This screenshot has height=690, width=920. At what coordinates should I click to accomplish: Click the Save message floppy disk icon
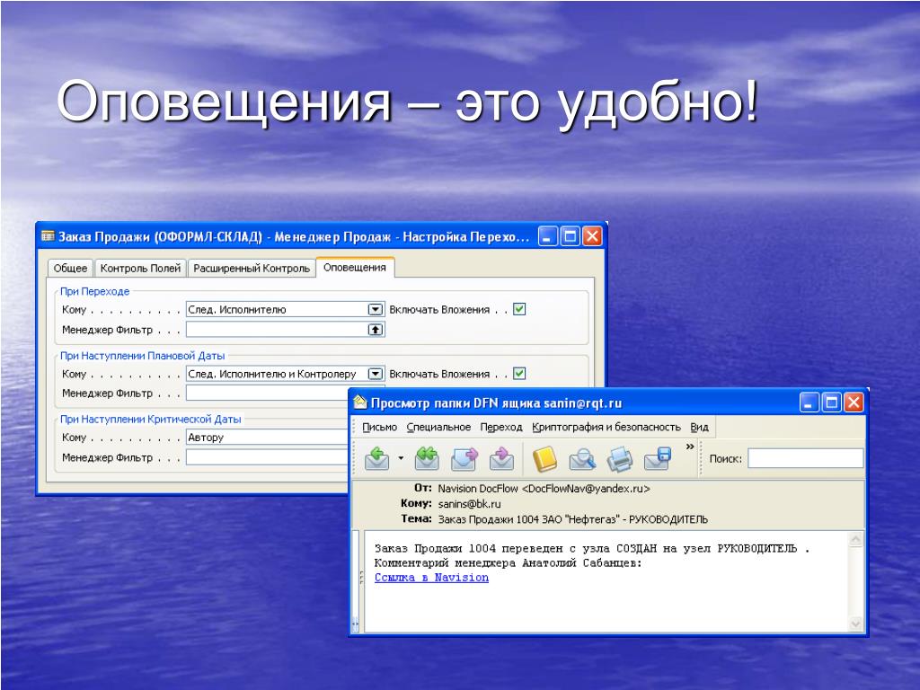pyautogui.click(x=657, y=458)
